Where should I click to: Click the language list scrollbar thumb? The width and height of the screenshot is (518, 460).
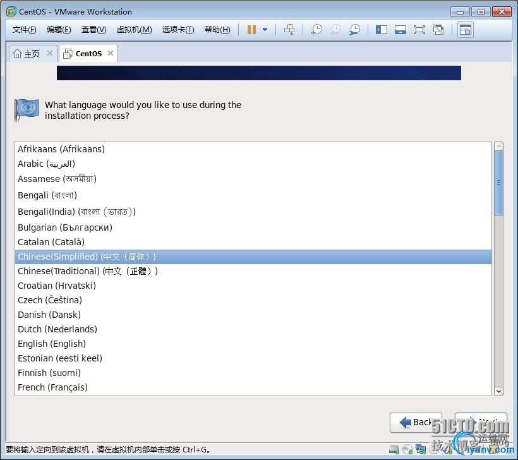(x=498, y=183)
